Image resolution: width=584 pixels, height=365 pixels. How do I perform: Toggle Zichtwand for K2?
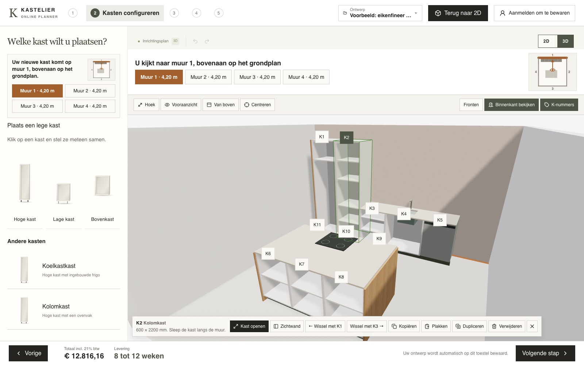287,326
